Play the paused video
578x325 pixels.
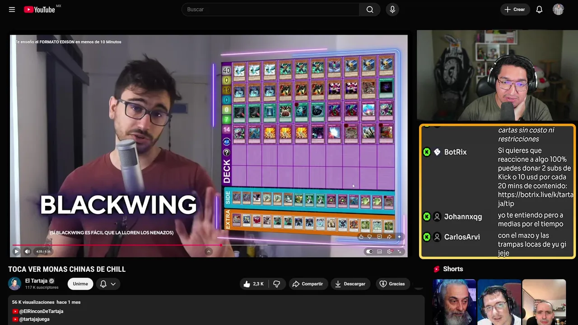click(x=16, y=251)
